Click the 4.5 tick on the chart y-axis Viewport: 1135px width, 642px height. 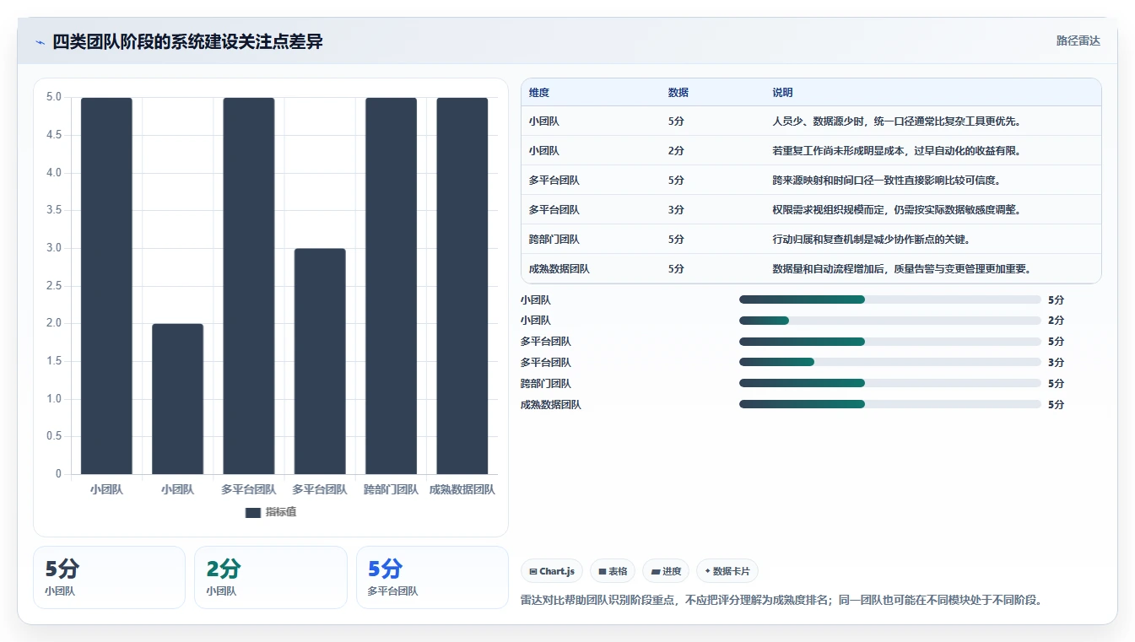(x=53, y=135)
